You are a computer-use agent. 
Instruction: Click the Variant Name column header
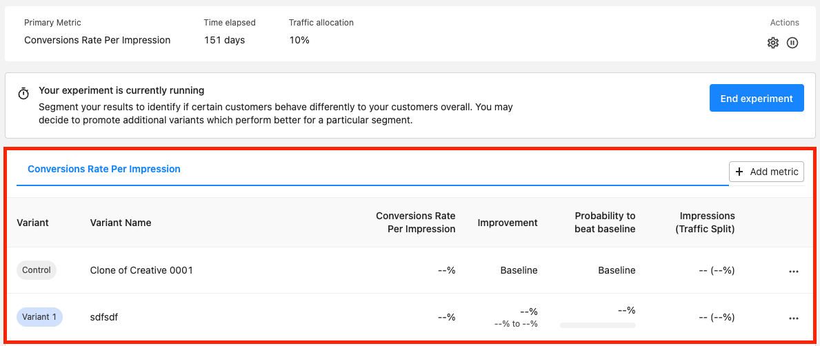(121, 223)
